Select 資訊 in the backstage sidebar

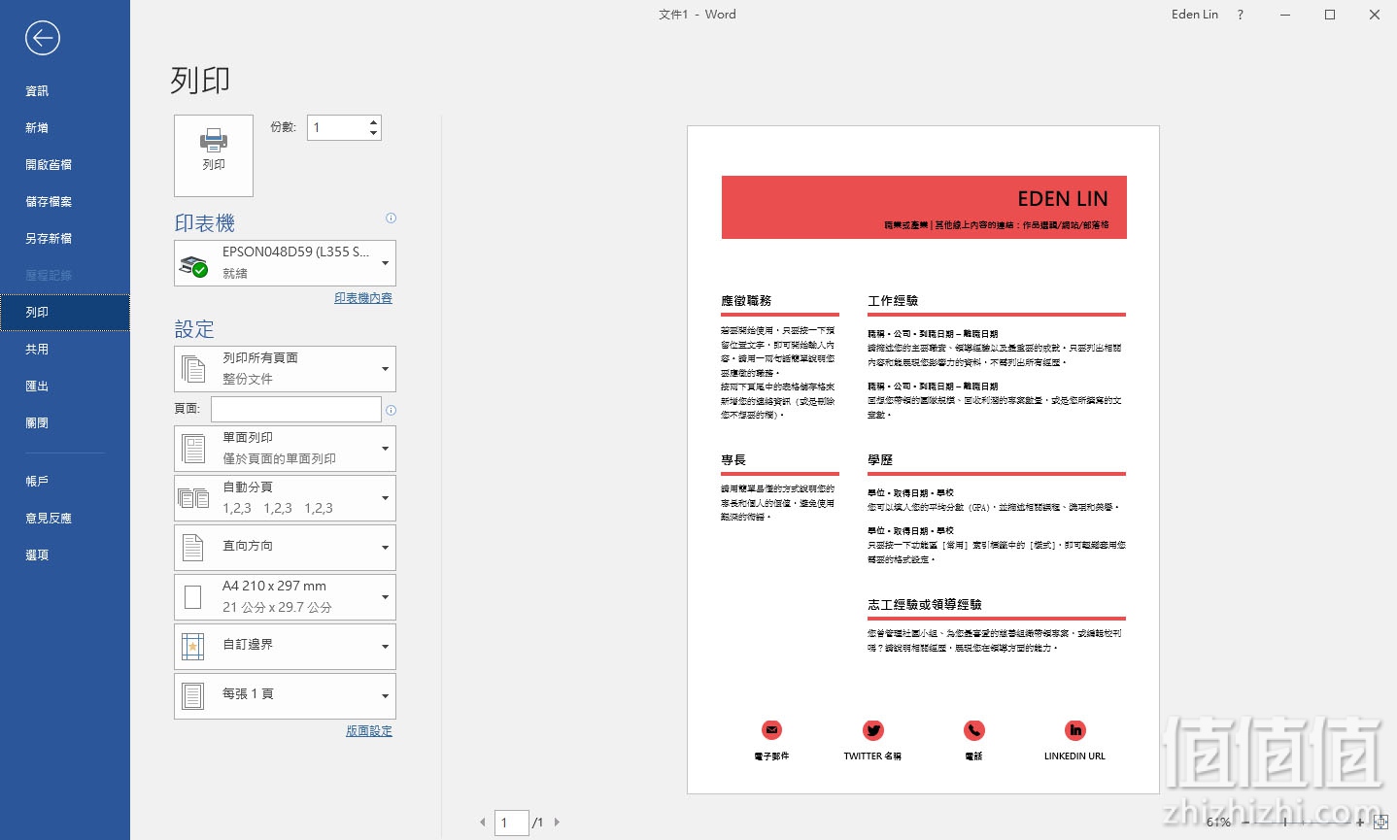click(x=65, y=91)
